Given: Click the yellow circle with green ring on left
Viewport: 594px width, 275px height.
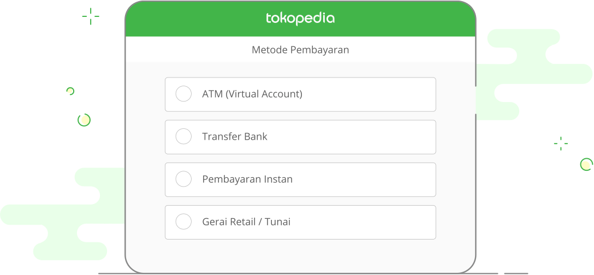Looking at the screenshot, I should tap(84, 120).
